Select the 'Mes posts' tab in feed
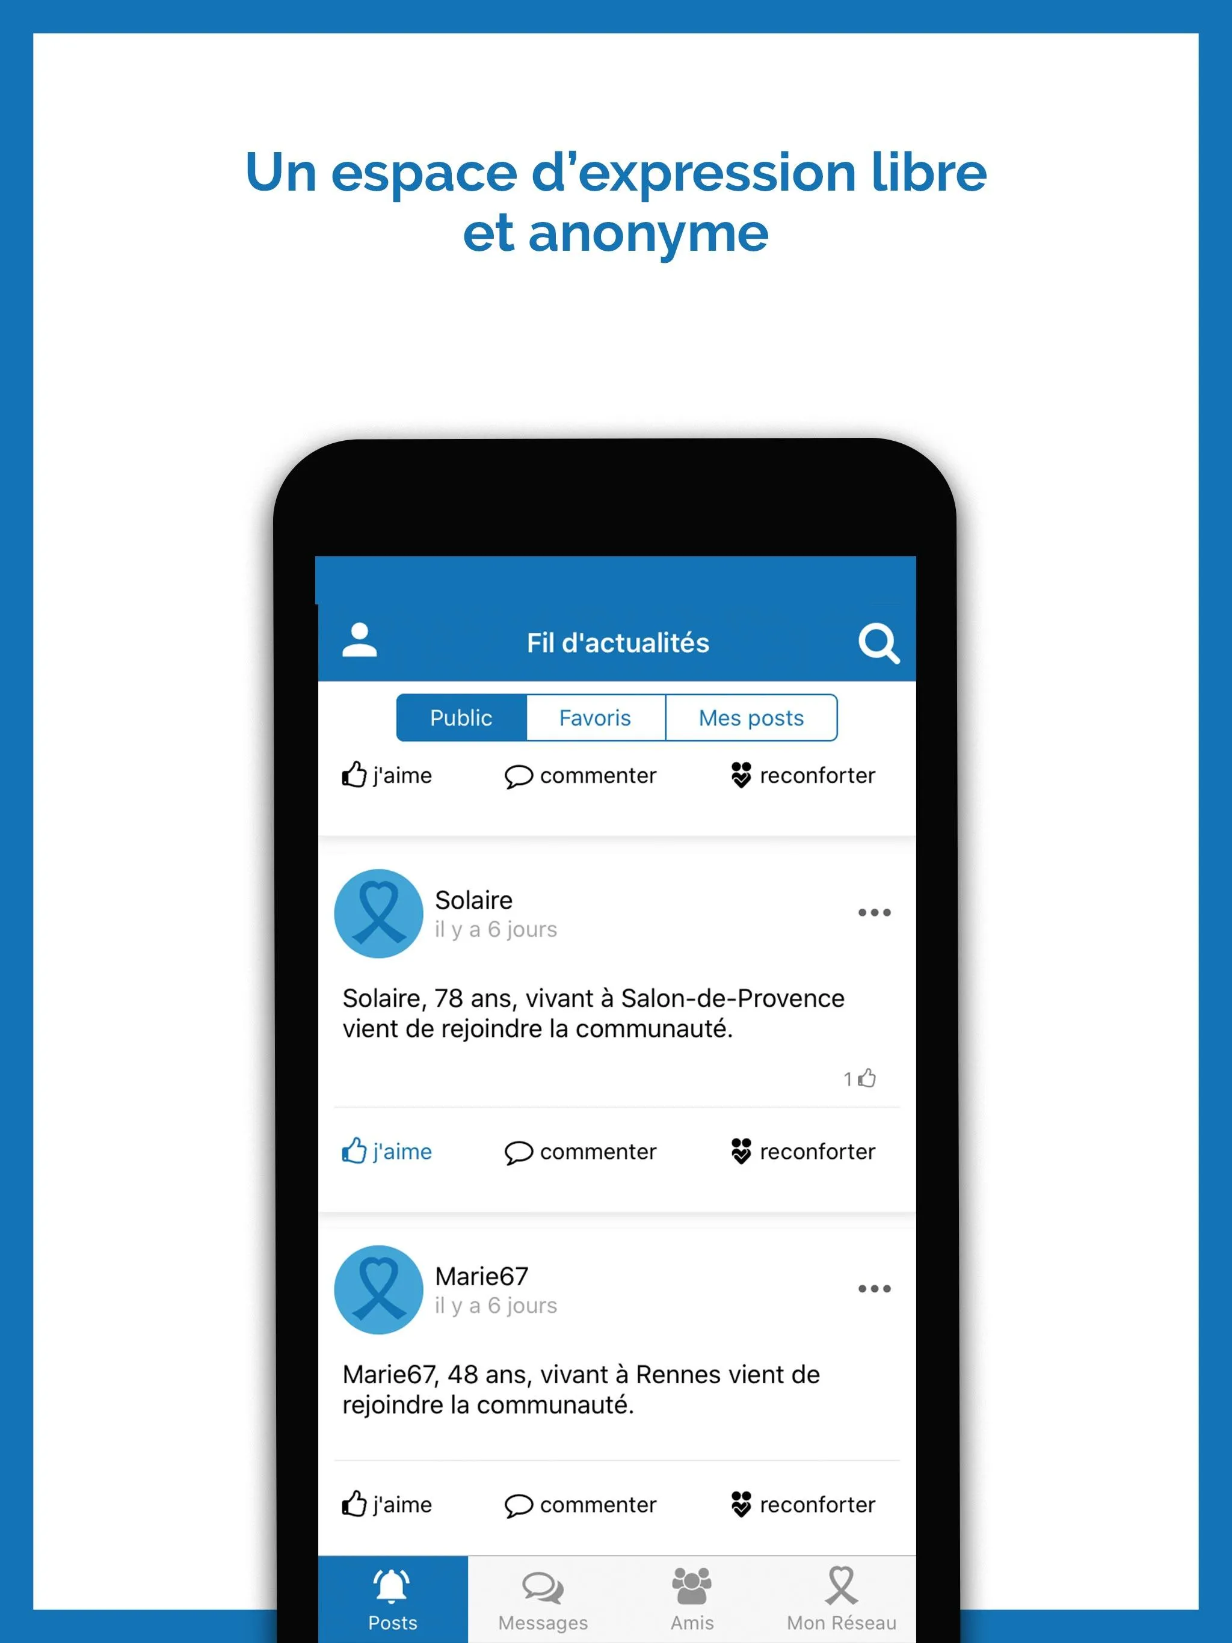Viewport: 1232px width, 1643px height. 751,716
